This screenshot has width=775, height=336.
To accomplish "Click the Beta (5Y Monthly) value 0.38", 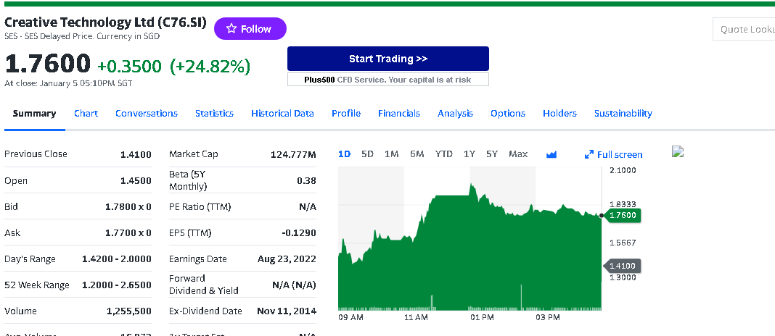I will click(x=306, y=180).
